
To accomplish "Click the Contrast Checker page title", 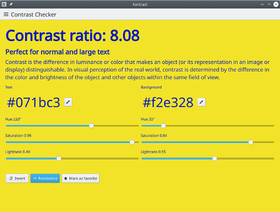I will click(33, 14).
